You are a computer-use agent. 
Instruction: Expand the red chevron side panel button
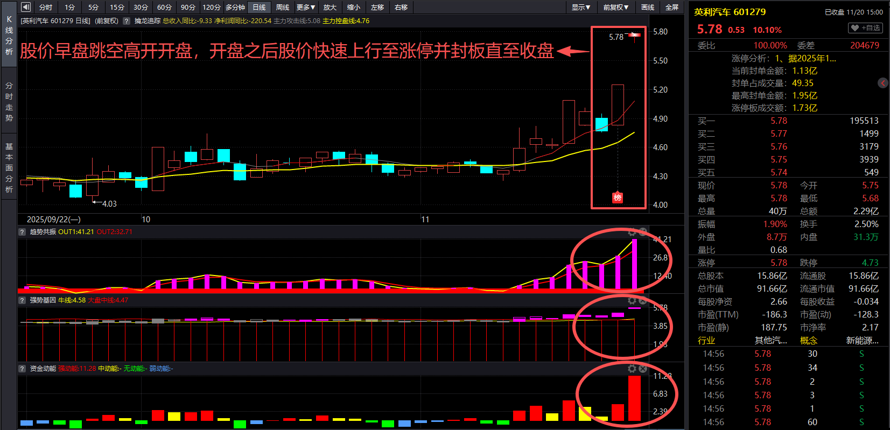(x=883, y=83)
